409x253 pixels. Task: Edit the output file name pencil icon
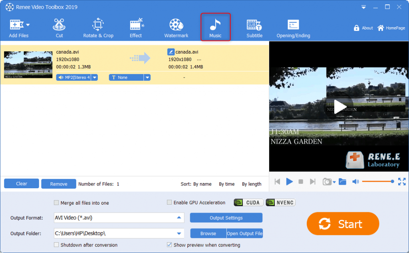point(171,52)
